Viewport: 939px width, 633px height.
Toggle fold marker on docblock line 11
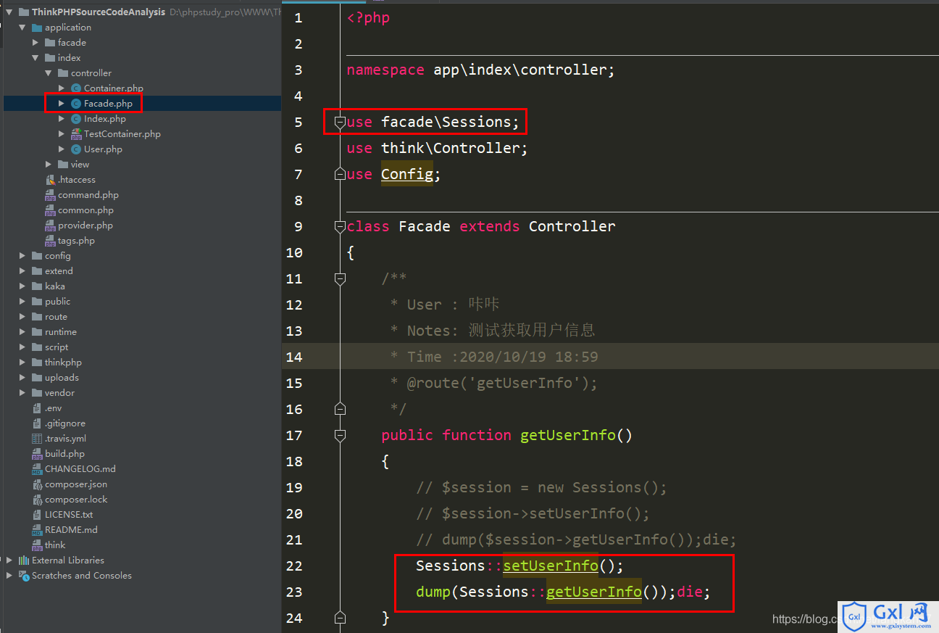click(340, 278)
